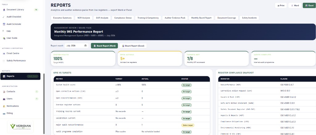Viewport: 316px width, 135px height.
Task: Click the Report month date field
Action: (x=77, y=46)
